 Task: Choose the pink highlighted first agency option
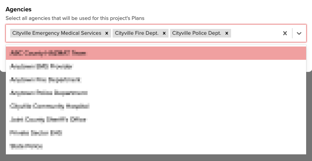(156, 53)
